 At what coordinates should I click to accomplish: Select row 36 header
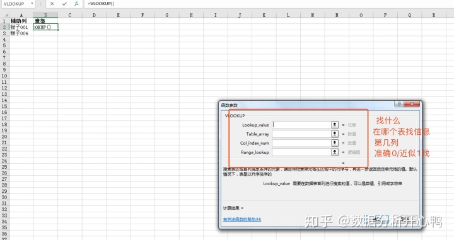pos(4,234)
